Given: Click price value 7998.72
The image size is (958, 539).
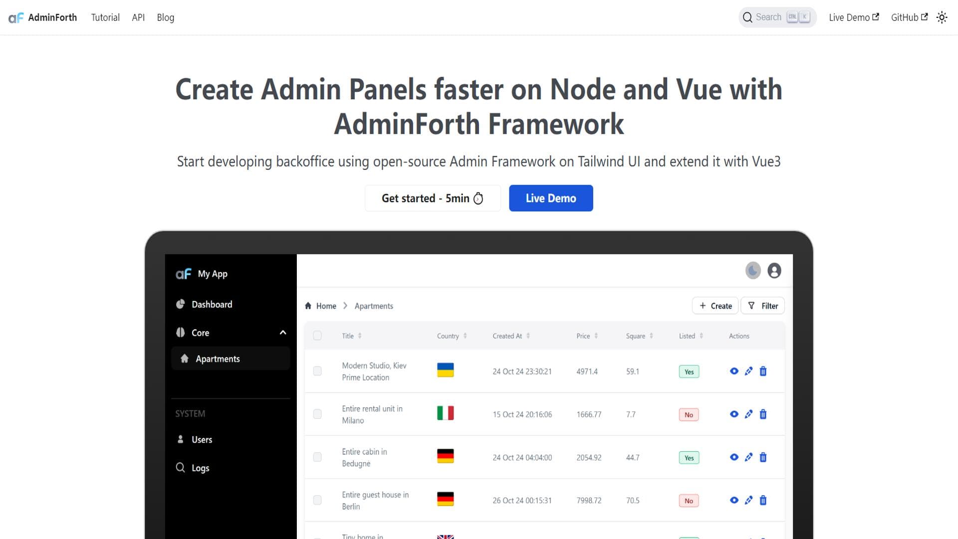Looking at the screenshot, I should pos(589,500).
